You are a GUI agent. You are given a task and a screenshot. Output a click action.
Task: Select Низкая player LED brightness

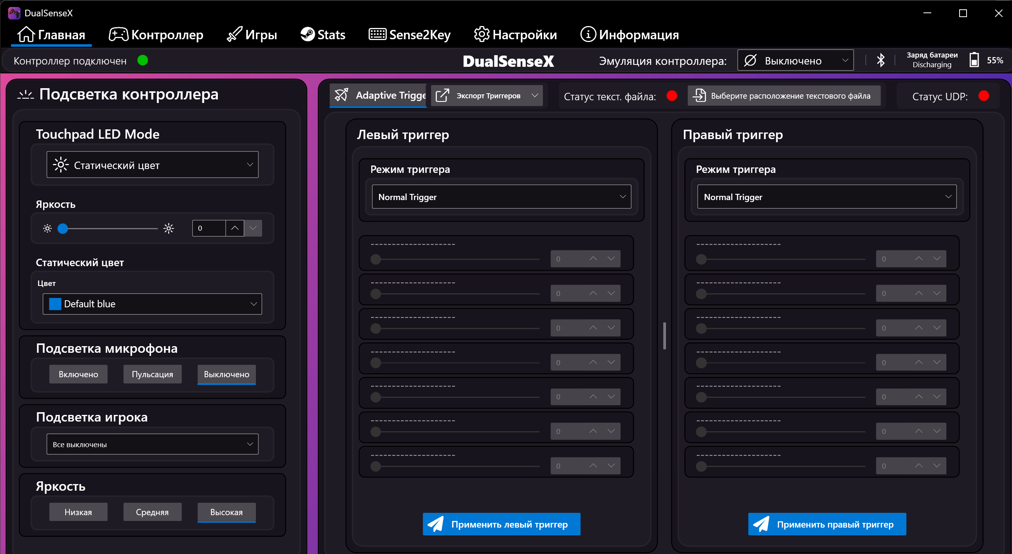78,512
